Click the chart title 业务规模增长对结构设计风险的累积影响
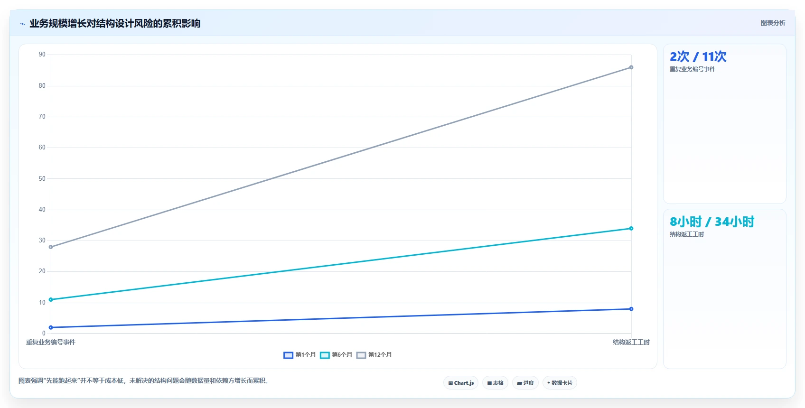 coord(115,23)
